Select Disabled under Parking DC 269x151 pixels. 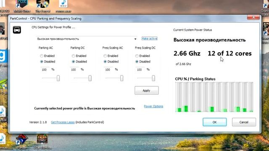pos(73,62)
